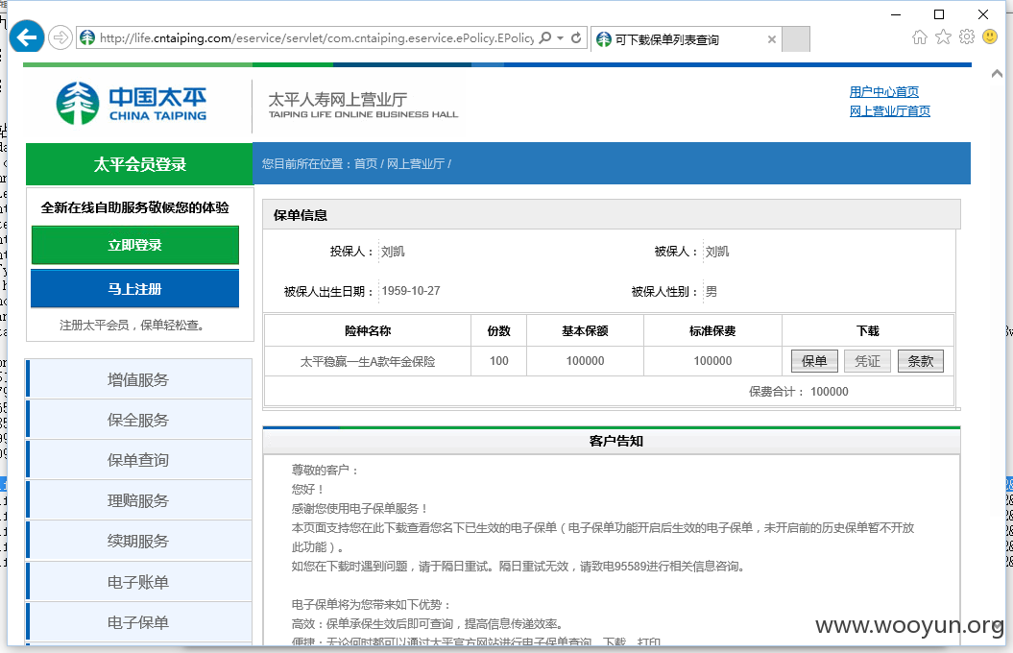1013x653 pixels.
Task: Click the 首页 breadcrumb text
Action: tap(366, 164)
